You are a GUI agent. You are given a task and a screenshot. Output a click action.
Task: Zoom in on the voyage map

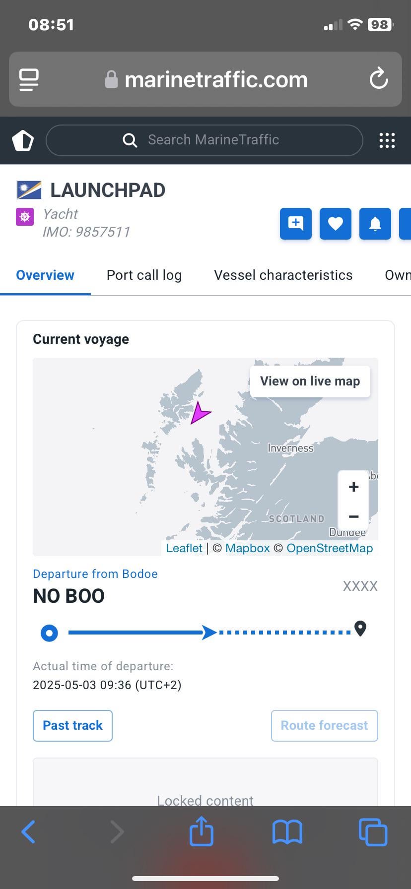tap(353, 487)
